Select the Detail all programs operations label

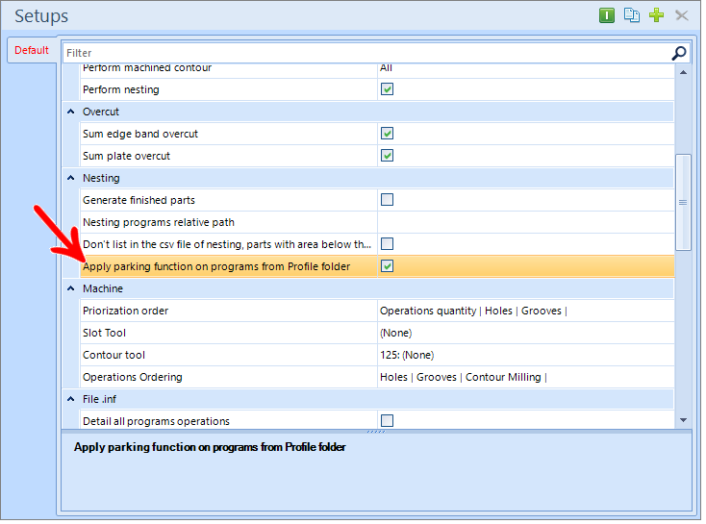point(157,423)
